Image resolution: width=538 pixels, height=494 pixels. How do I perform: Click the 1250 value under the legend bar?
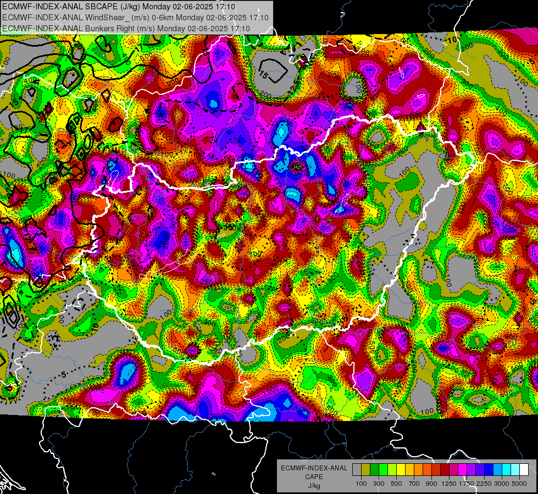click(449, 484)
